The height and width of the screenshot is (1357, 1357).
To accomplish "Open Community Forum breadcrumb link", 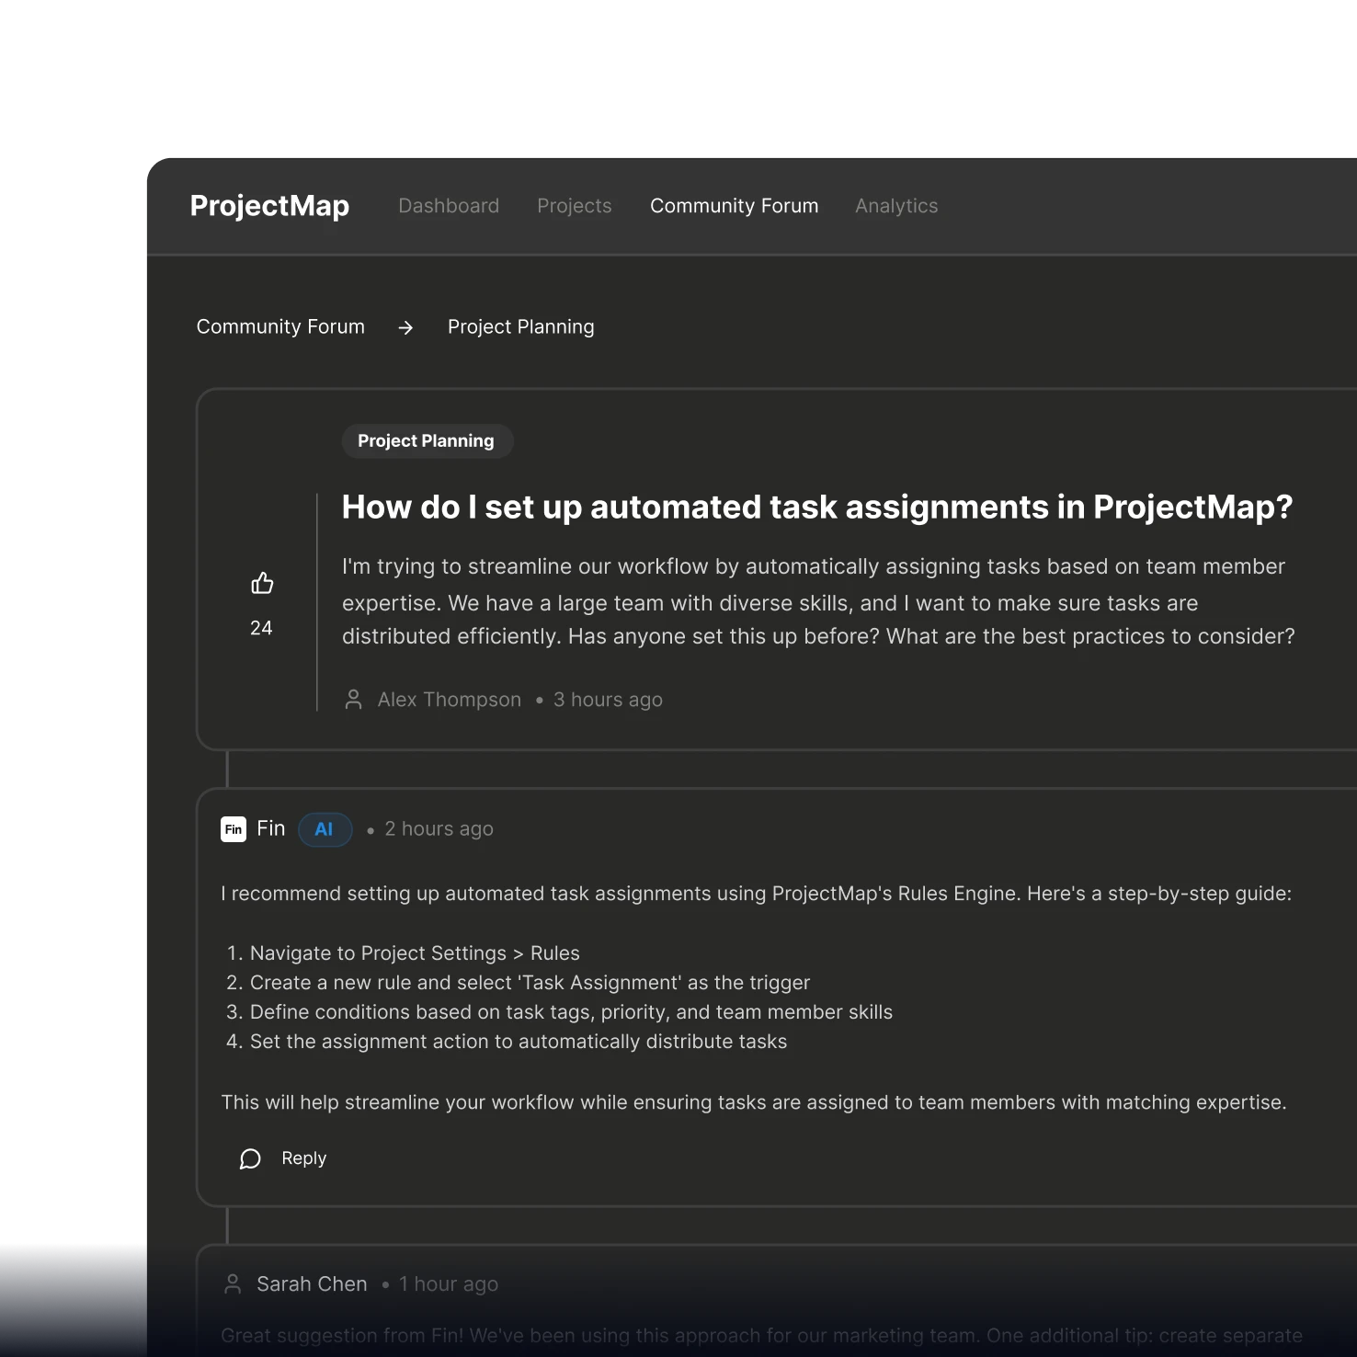I will pos(280,326).
